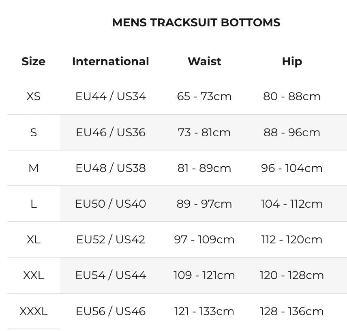Click the EU48 / US38 cell
Viewport: 347px width, 331px height.
pyautogui.click(x=111, y=168)
